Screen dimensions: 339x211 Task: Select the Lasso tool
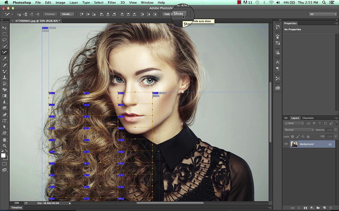pos(4,40)
